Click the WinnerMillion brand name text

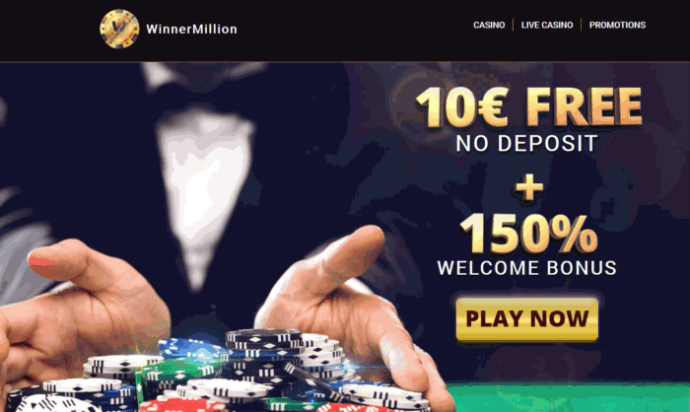point(191,29)
